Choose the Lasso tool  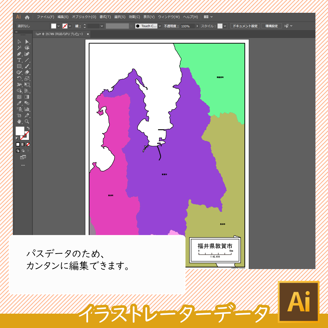(27, 48)
